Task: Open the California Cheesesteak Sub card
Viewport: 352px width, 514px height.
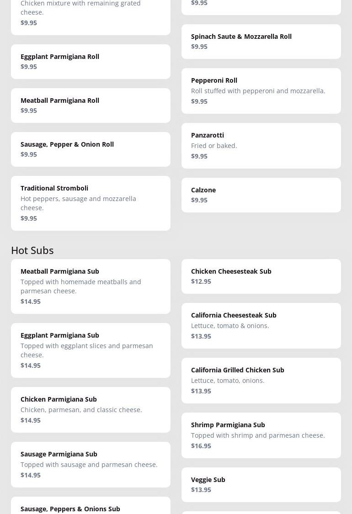Action: pos(261,325)
